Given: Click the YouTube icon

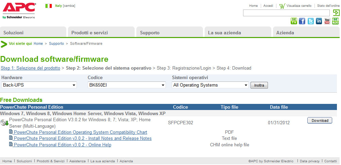Looking at the screenshot, I should pos(327,21).
